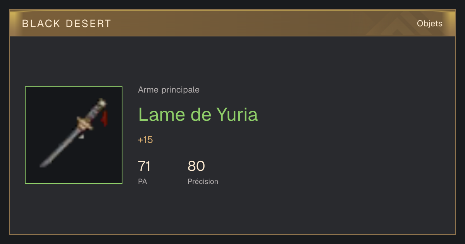Image resolution: width=465 pixels, height=244 pixels.
Task: Click the PA stat label
Action: 142,181
